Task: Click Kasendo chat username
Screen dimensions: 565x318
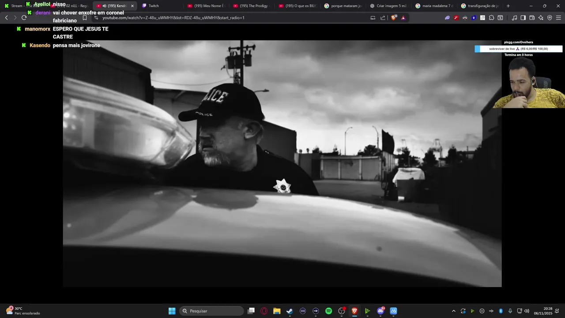Action: 40,45
